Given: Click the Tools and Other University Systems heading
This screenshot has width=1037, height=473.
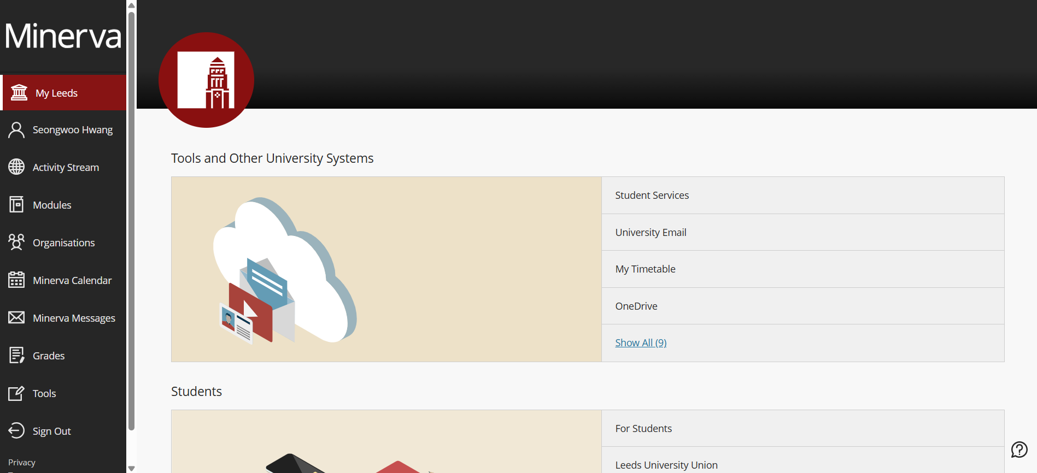Looking at the screenshot, I should [272, 158].
